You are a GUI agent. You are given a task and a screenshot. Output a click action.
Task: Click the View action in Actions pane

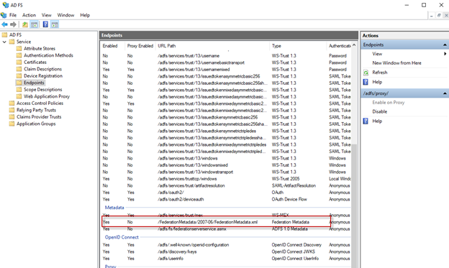[377, 54]
